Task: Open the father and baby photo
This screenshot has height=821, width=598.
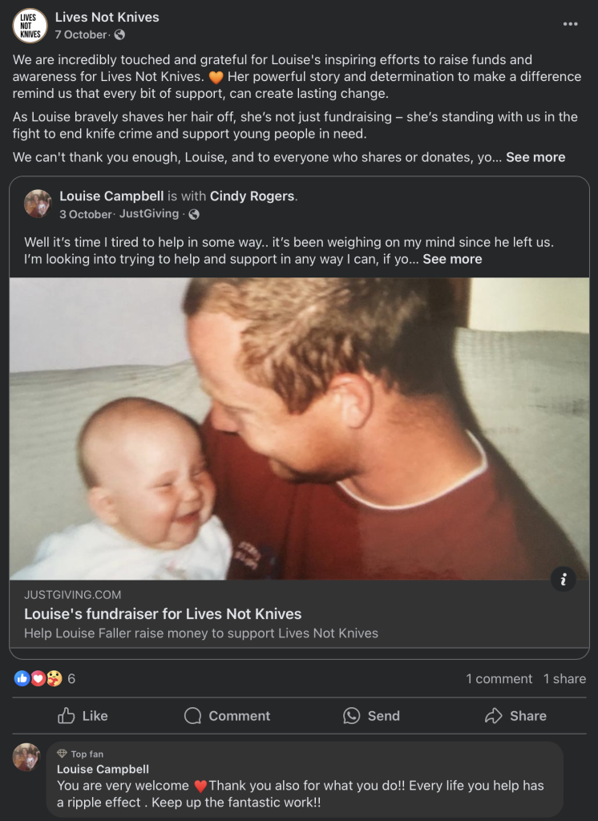Action: coord(299,428)
